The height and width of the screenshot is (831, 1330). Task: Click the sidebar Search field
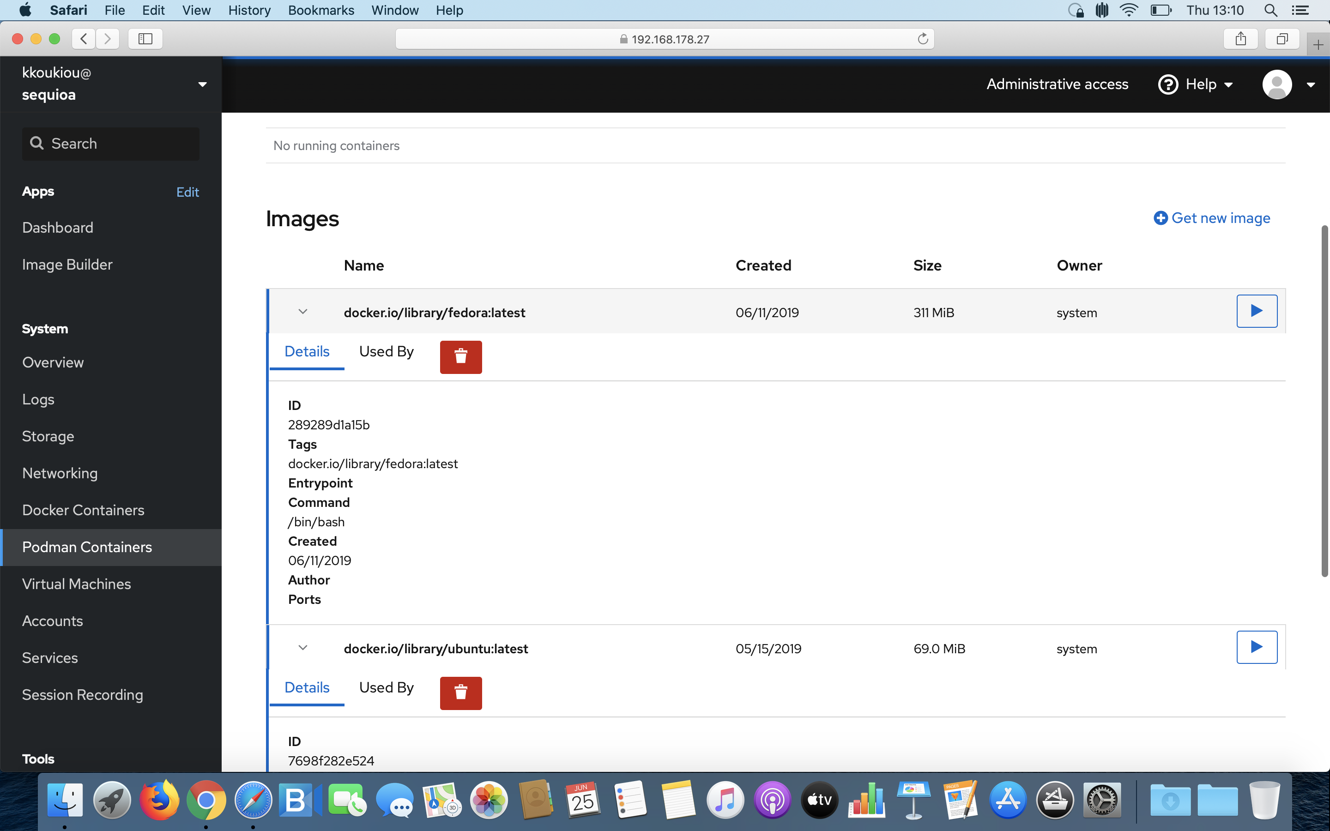[x=111, y=144]
